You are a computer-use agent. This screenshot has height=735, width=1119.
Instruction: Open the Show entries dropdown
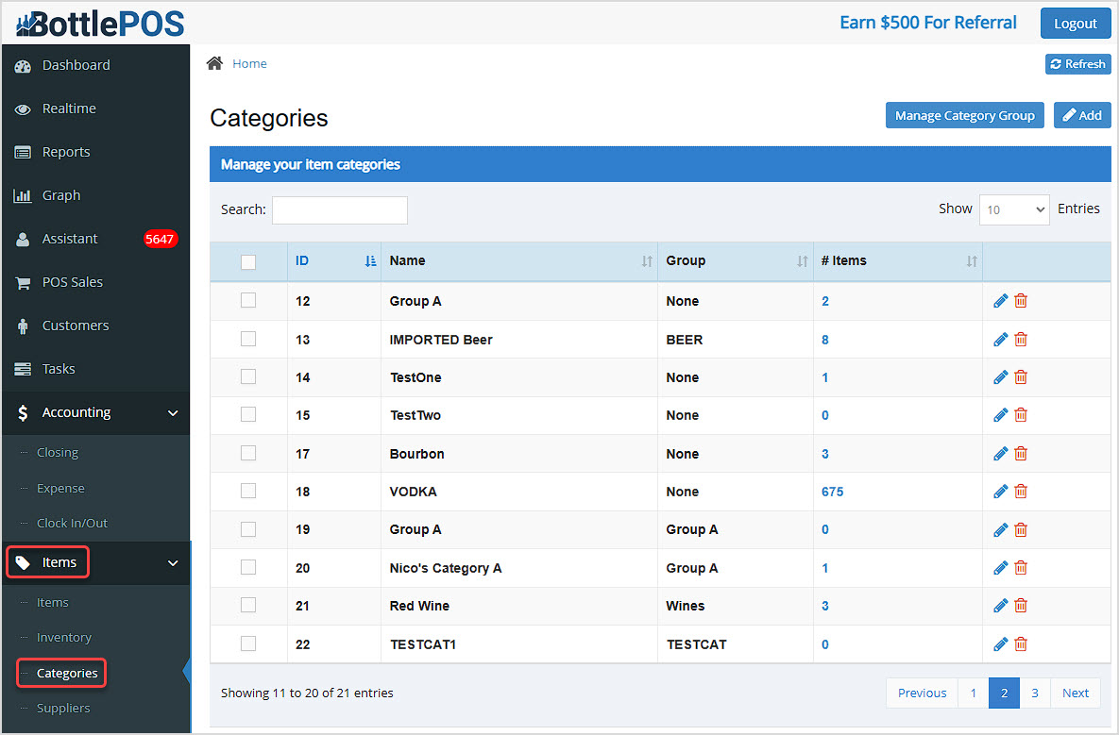pyautogui.click(x=1013, y=209)
